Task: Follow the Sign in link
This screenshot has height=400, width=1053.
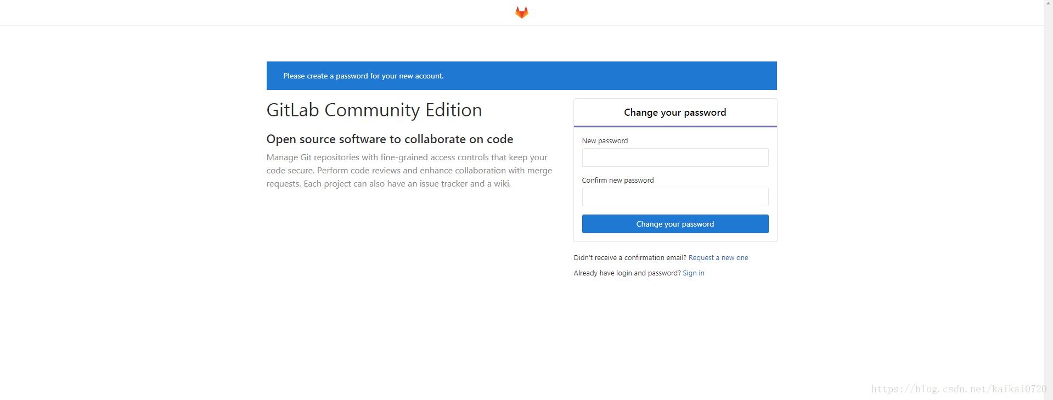Action: pyautogui.click(x=694, y=273)
